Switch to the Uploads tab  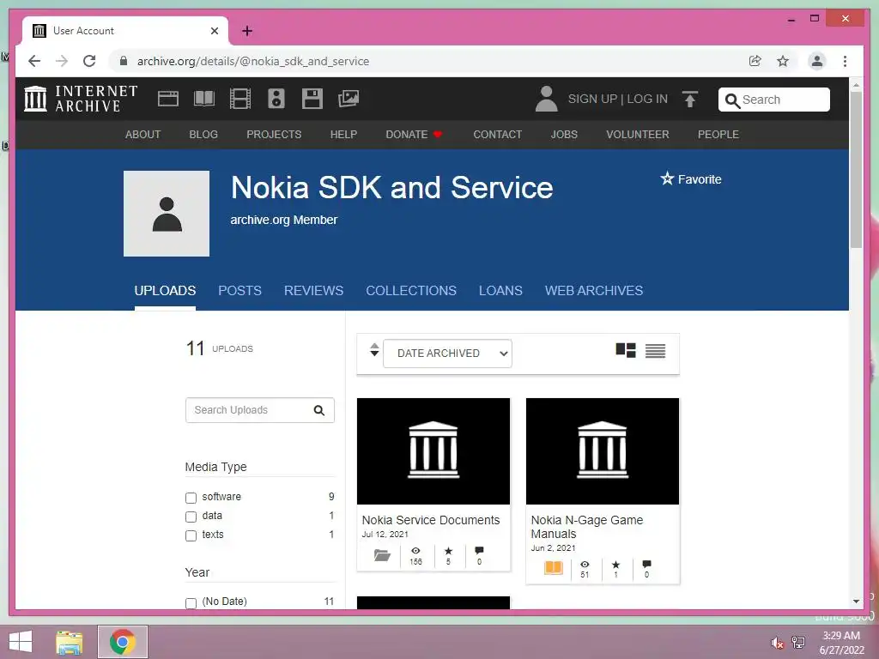[165, 290]
